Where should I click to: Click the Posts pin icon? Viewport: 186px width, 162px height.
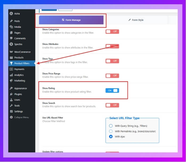coord(11,21)
